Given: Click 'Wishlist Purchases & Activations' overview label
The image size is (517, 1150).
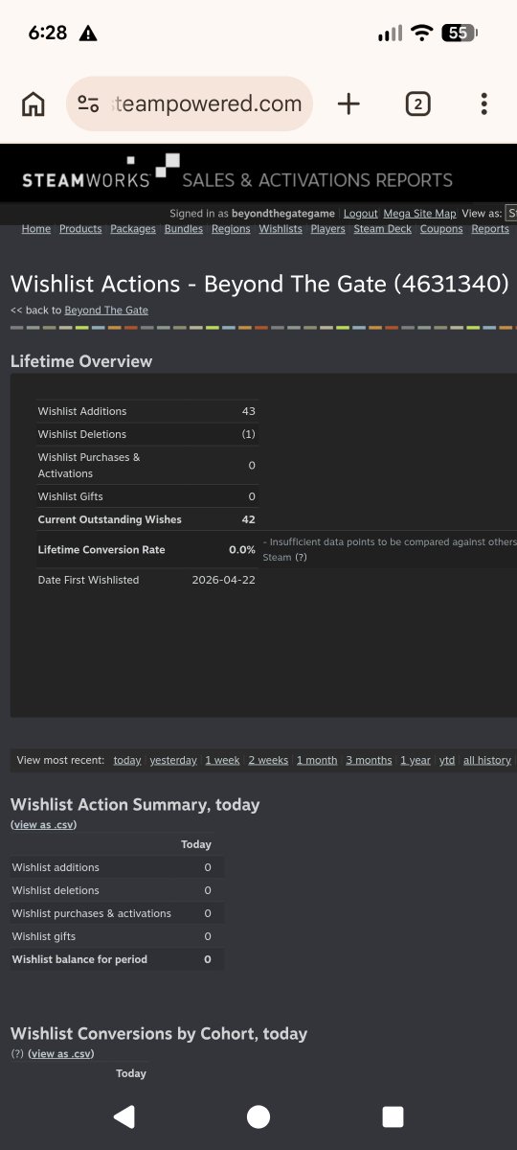Looking at the screenshot, I should 89,465.
